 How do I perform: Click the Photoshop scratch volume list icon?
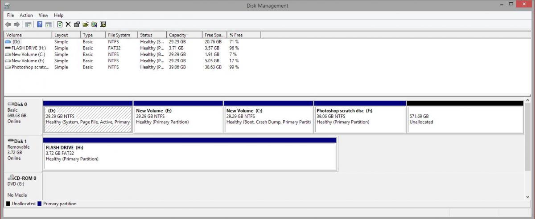(8, 67)
